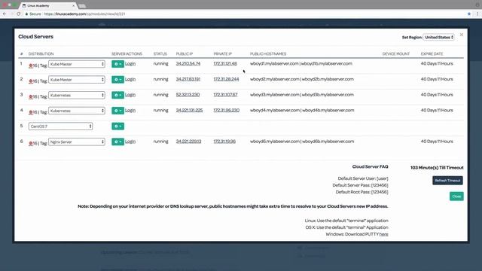Select public IP 52.32.13.230
This screenshot has height=271, width=482.
[188, 95]
